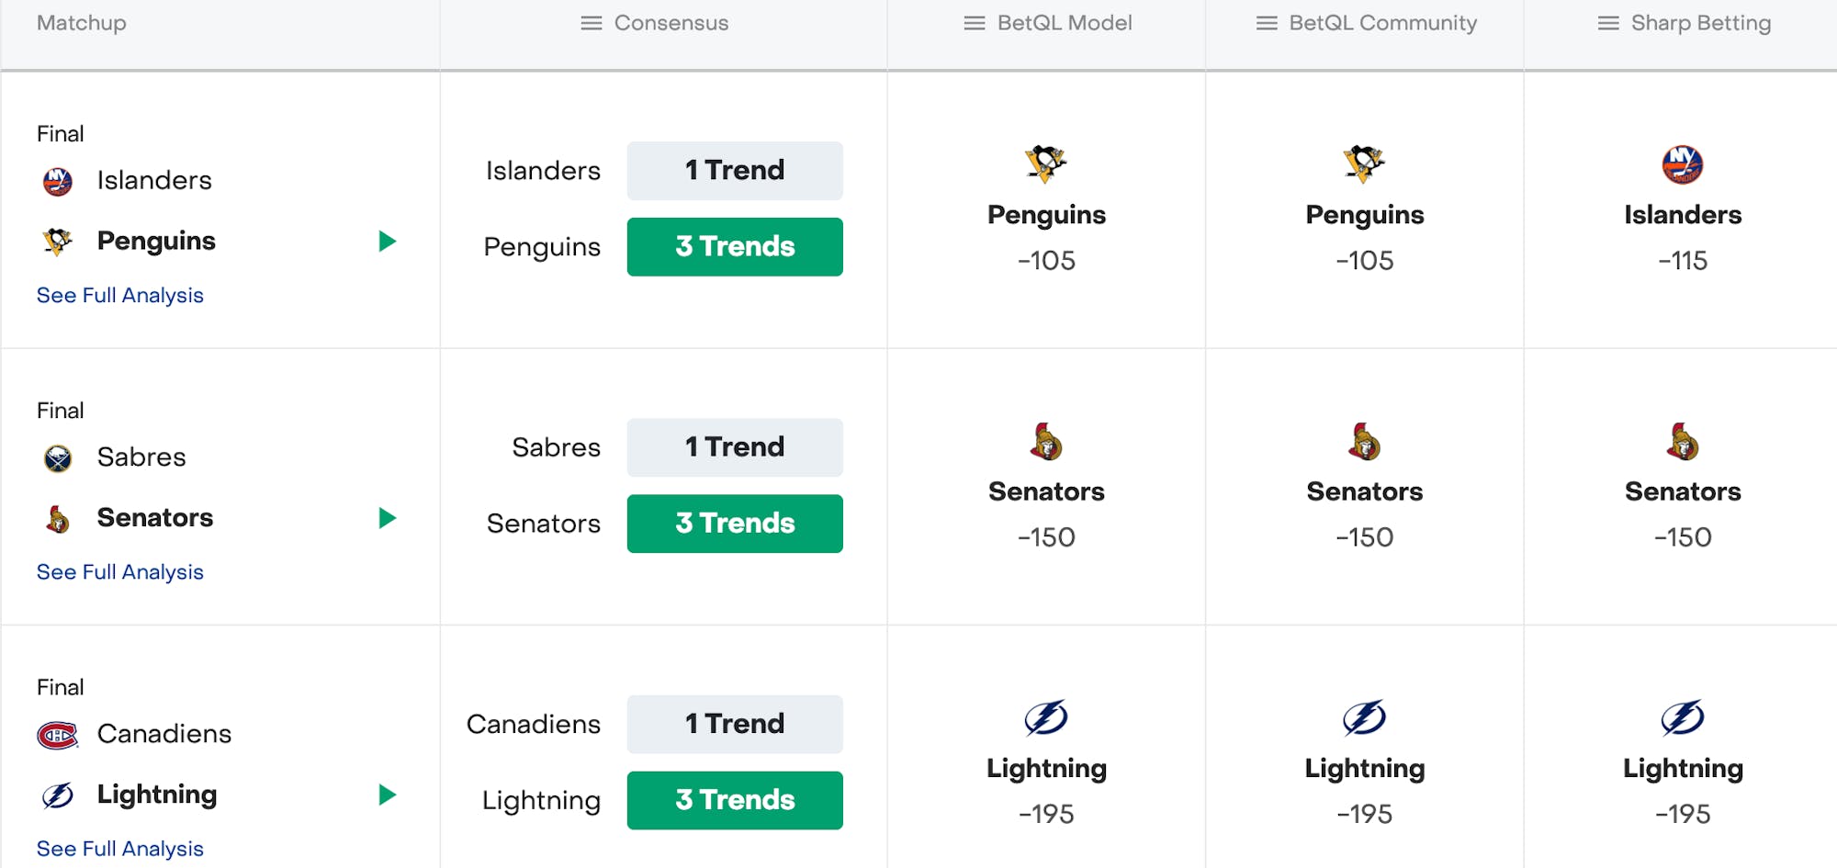The width and height of the screenshot is (1837, 868).
Task: Click the Lightning logo under Sharp Betting
Action: (x=1683, y=718)
